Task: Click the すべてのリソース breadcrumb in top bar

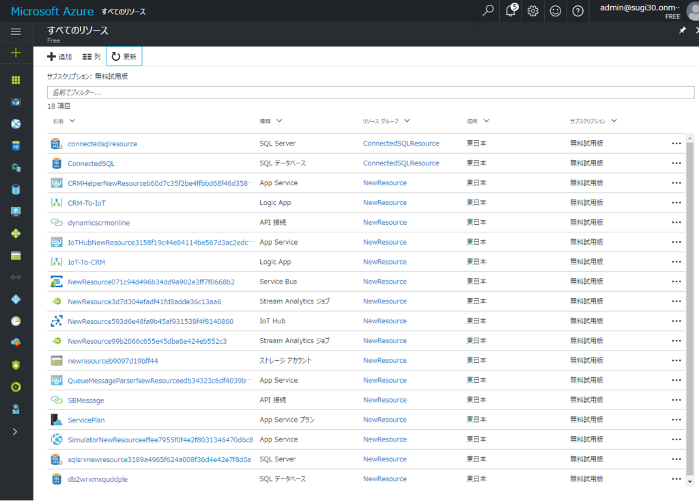Action: pos(124,12)
